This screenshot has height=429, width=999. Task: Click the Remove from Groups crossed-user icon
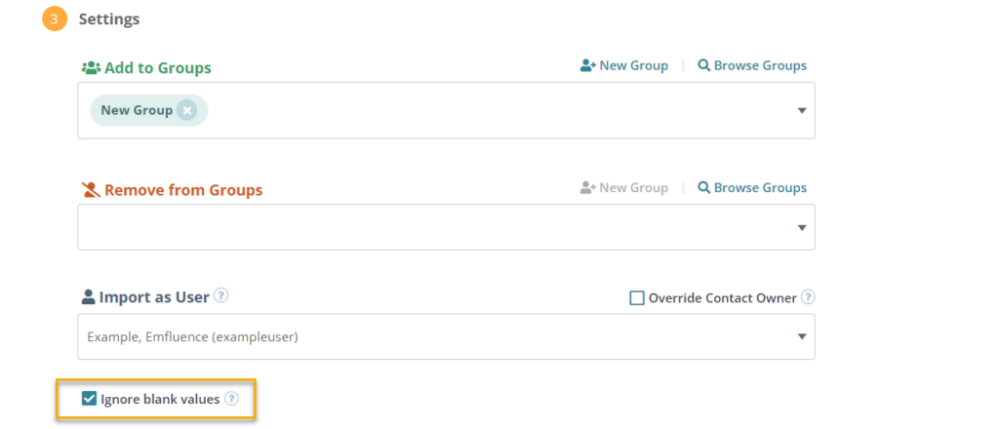pyautogui.click(x=91, y=190)
